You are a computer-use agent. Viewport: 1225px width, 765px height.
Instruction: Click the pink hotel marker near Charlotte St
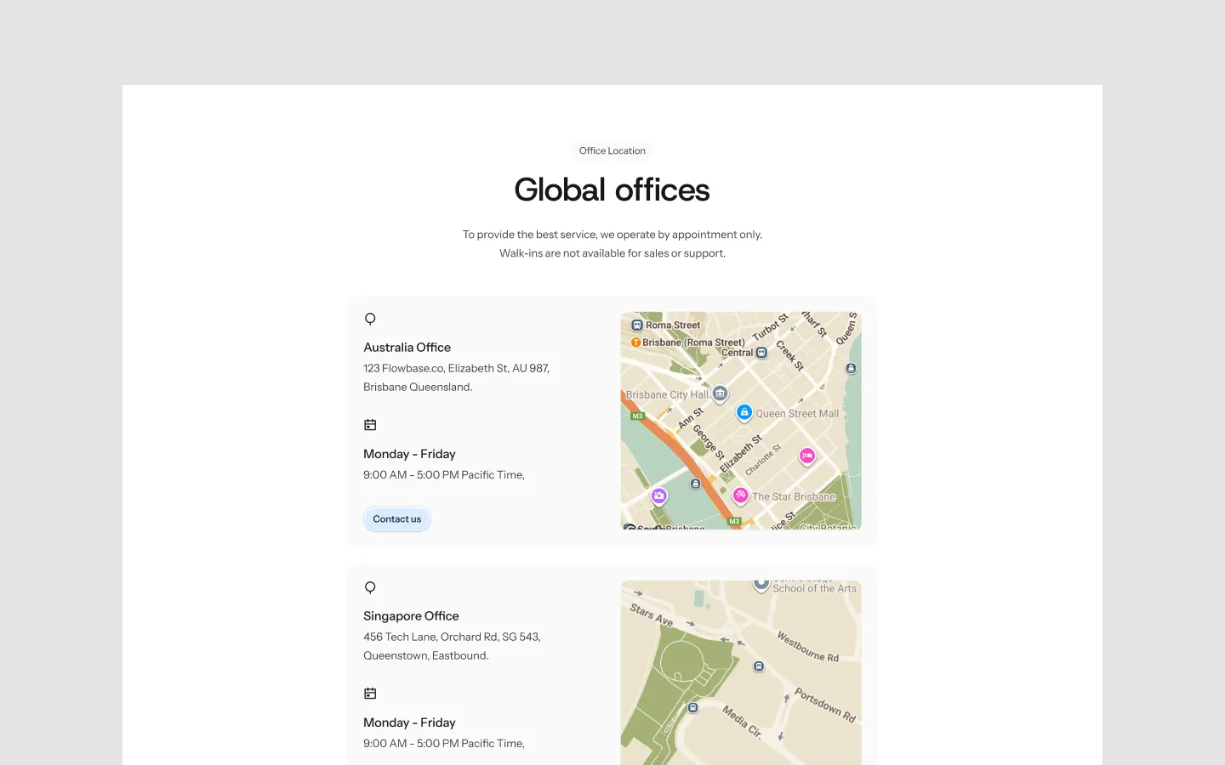pyautogui.click(x=806, y=456)
